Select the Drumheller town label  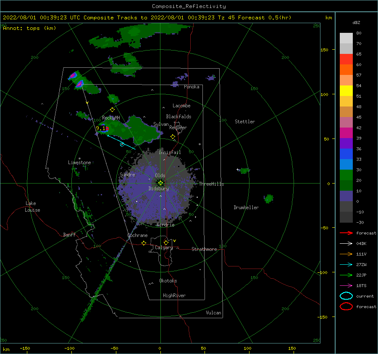[246, 208]
